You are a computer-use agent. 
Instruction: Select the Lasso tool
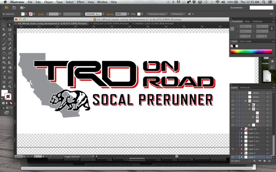(10, 30)
